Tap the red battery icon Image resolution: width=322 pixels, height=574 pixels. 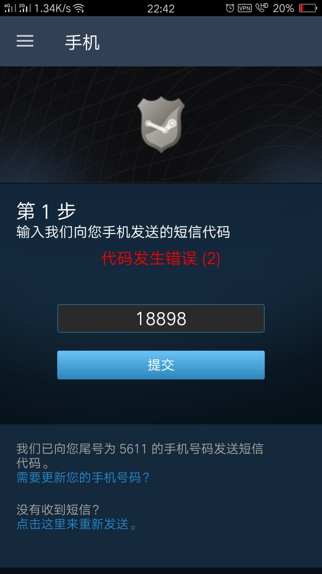[x=308, y=8]
